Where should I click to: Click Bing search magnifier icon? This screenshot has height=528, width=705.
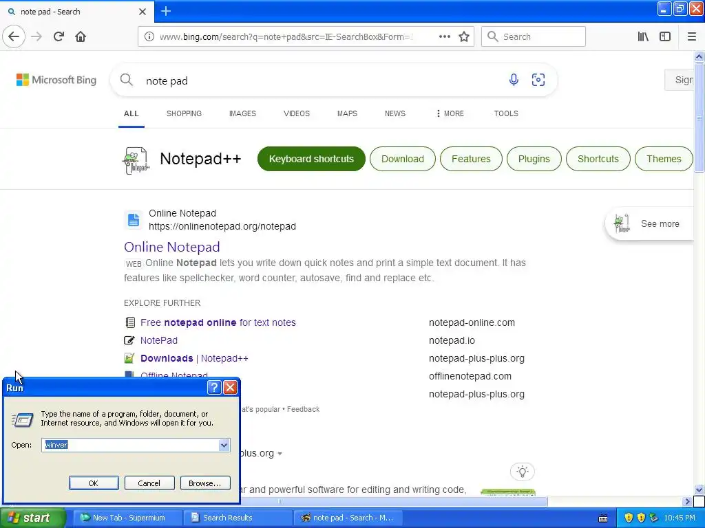pyautogui.click(x=127, y=80)
